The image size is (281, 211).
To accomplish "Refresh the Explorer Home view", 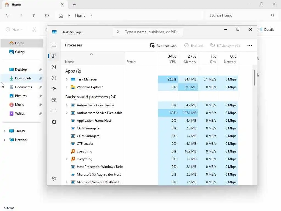I will [x=47, y=15].
